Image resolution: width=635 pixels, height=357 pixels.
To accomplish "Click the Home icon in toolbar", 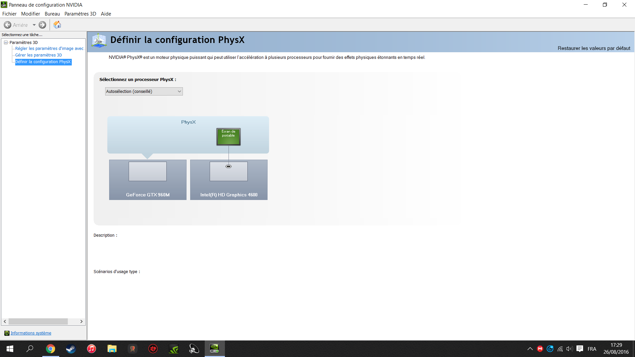I will pyautogui.click(x=57, y=25).
